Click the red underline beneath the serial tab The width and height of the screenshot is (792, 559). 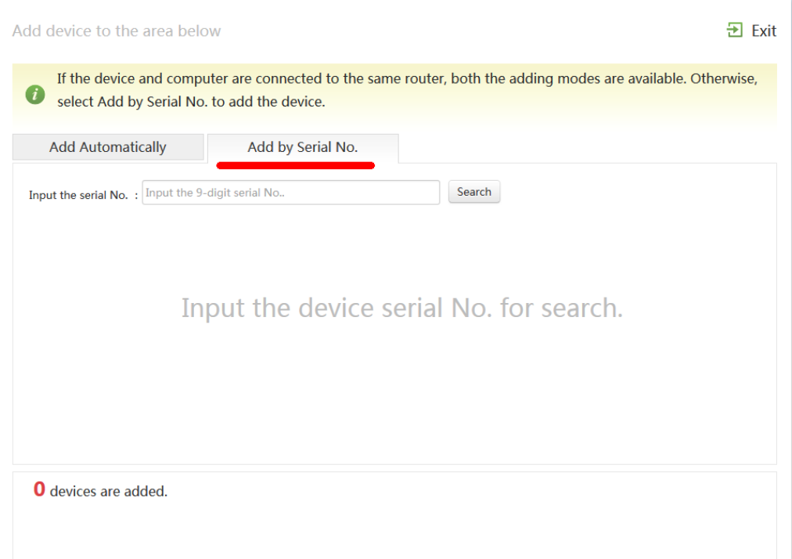click(296, 165)
